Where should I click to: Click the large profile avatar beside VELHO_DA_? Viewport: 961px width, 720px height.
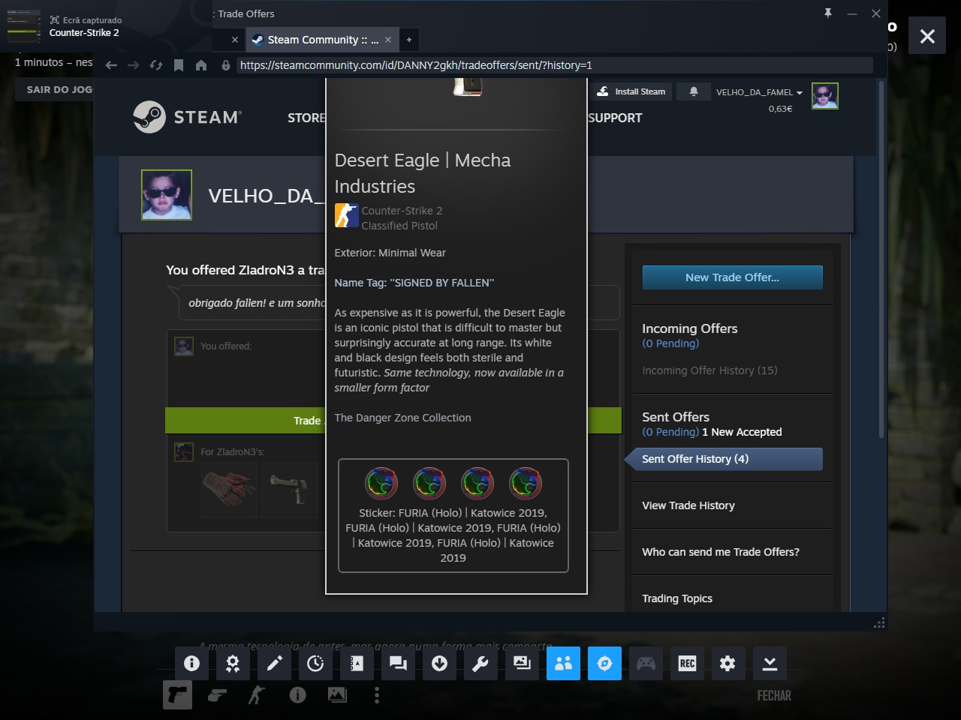point(167,195)
